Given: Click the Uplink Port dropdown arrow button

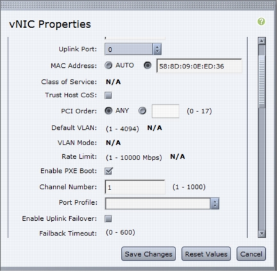Looking at the screenshot, I should click(157, 49).
